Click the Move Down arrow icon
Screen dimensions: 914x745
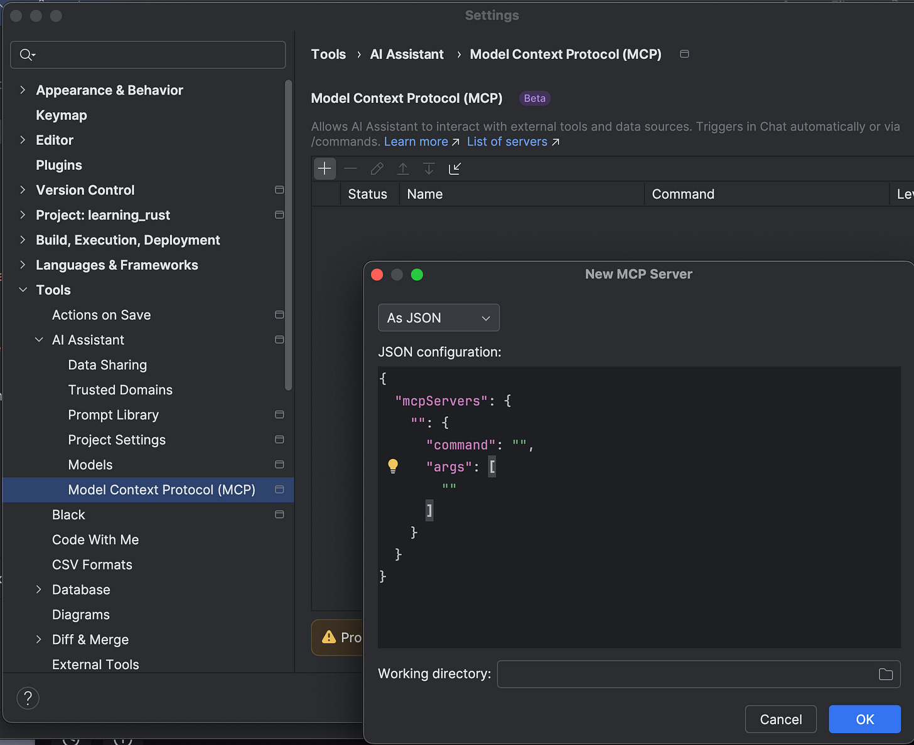429,169
